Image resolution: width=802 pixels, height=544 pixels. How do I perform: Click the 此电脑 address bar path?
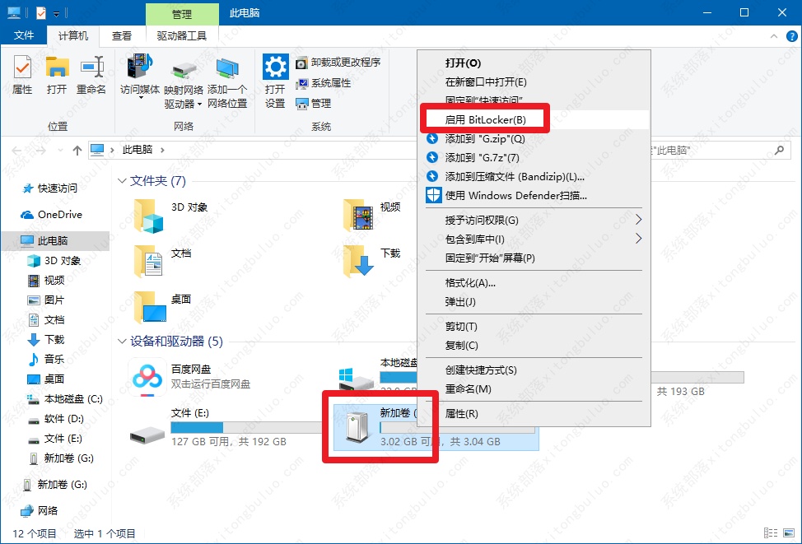click(x=137, y=150)
